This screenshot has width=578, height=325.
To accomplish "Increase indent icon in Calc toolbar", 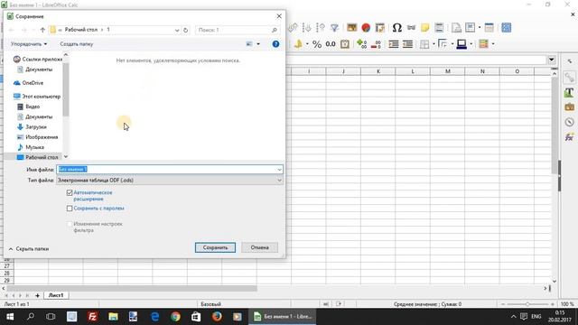I will (394, 44).
